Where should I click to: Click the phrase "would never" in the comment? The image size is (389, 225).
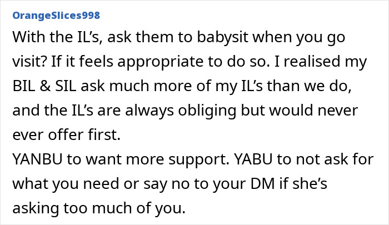tap(313, 110)
